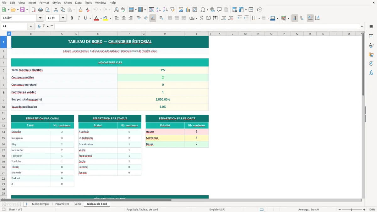The image size is (377, 212).
Task: Insert Pivot Table icon
Action: tap(195, 10)
